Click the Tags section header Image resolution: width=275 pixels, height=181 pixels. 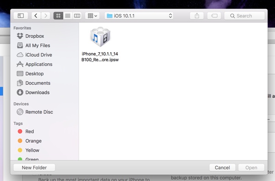click(x=18, y=123)
